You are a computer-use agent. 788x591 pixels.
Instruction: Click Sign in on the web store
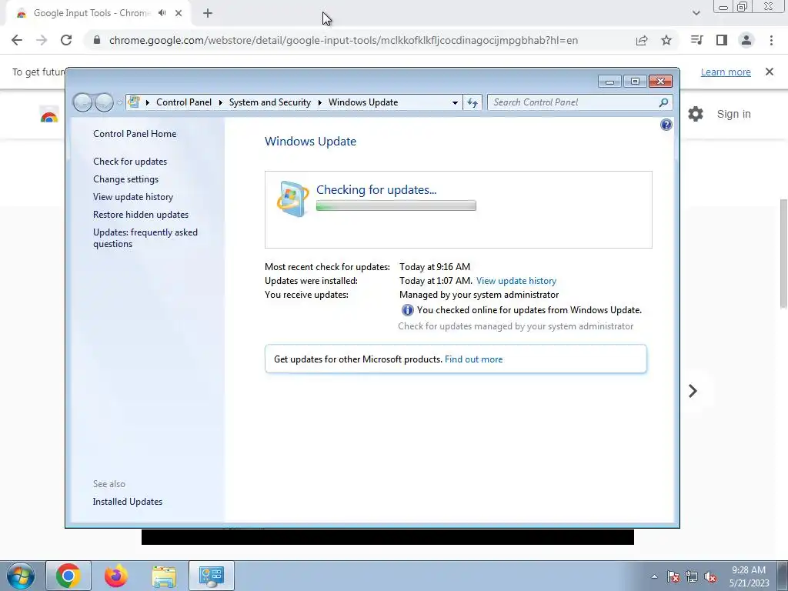(733, 114)
